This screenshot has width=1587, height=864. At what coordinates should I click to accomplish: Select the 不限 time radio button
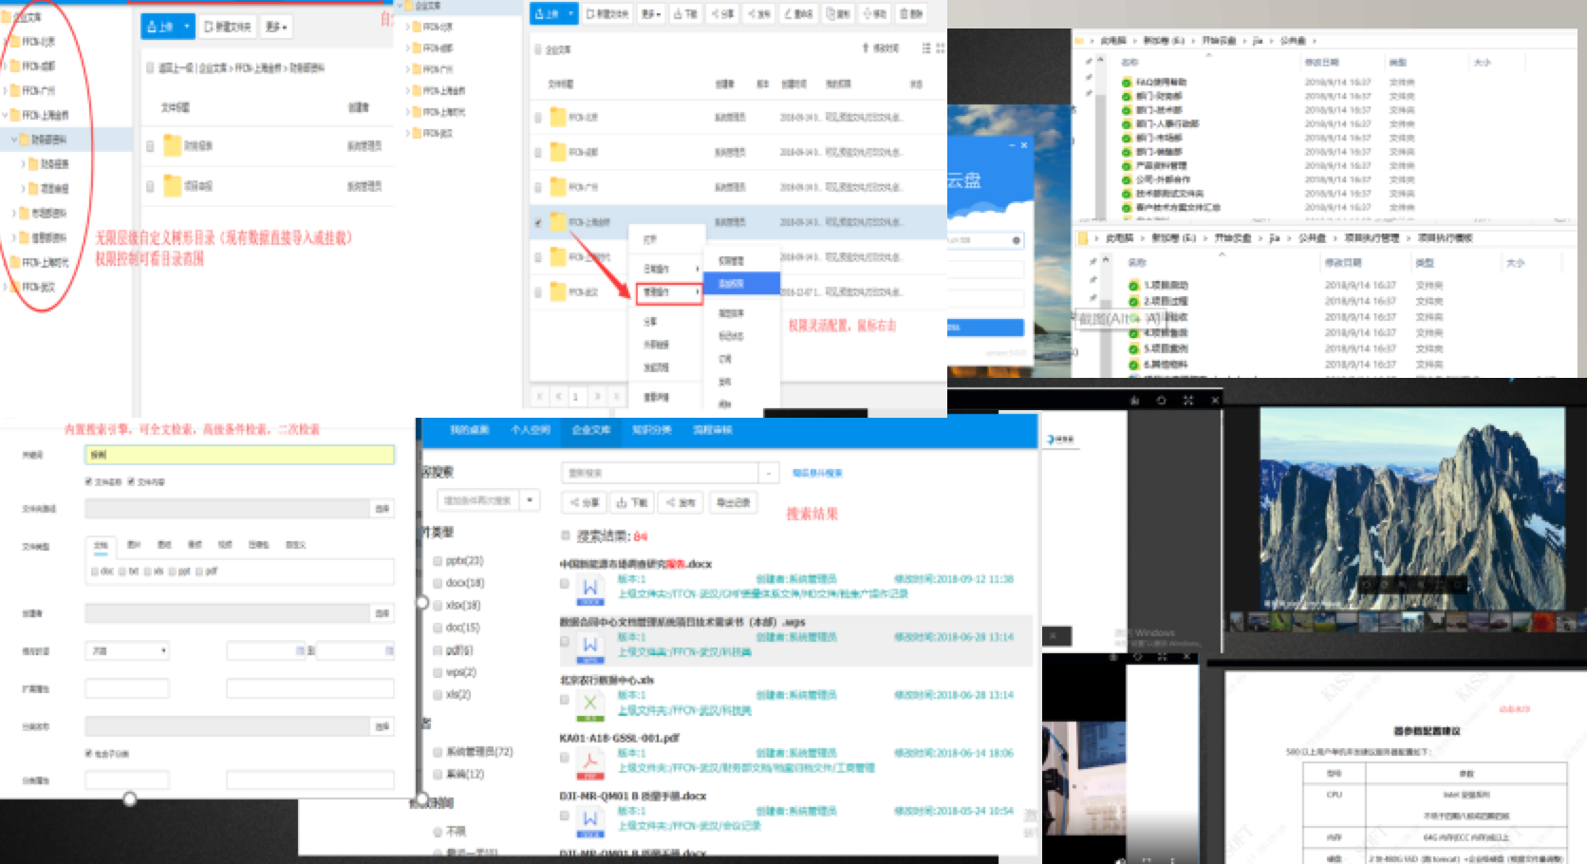tap(438, 832)
